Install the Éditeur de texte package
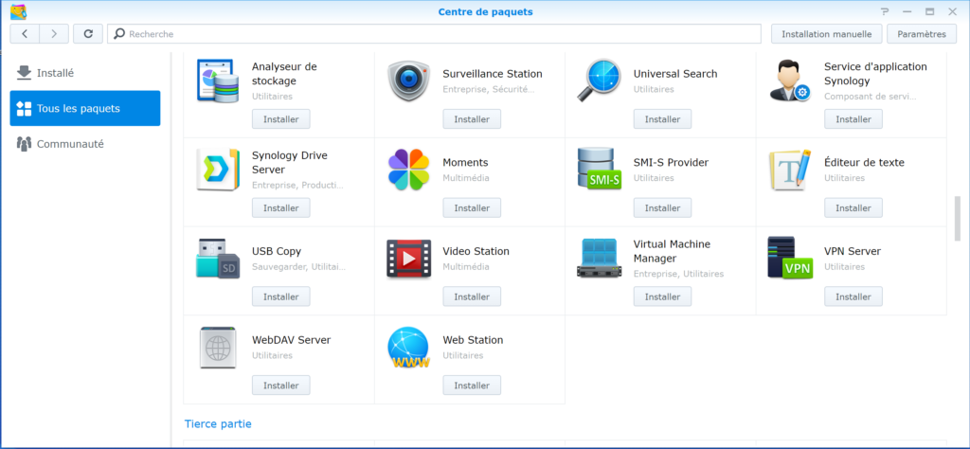 [853, 207]
